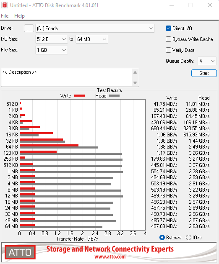The image size is (219, 264).
Task: Enable the Bypass Write Cache checkbox
Action: pos(168,39)
